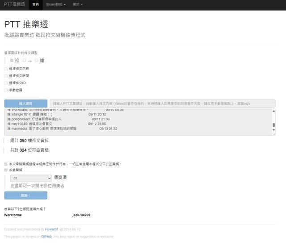Open the 首頁 navigation tab
The width and height of the screenshot is (286, 249).
[35, 5]
